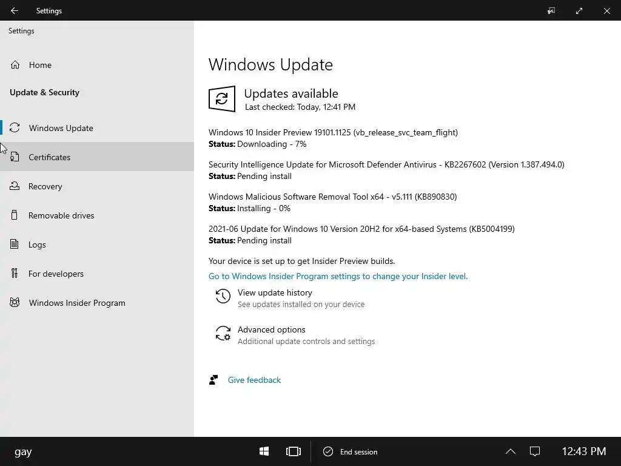Click the Insider Preview builds notice text
Screen dimensions: 621x466
302,261
